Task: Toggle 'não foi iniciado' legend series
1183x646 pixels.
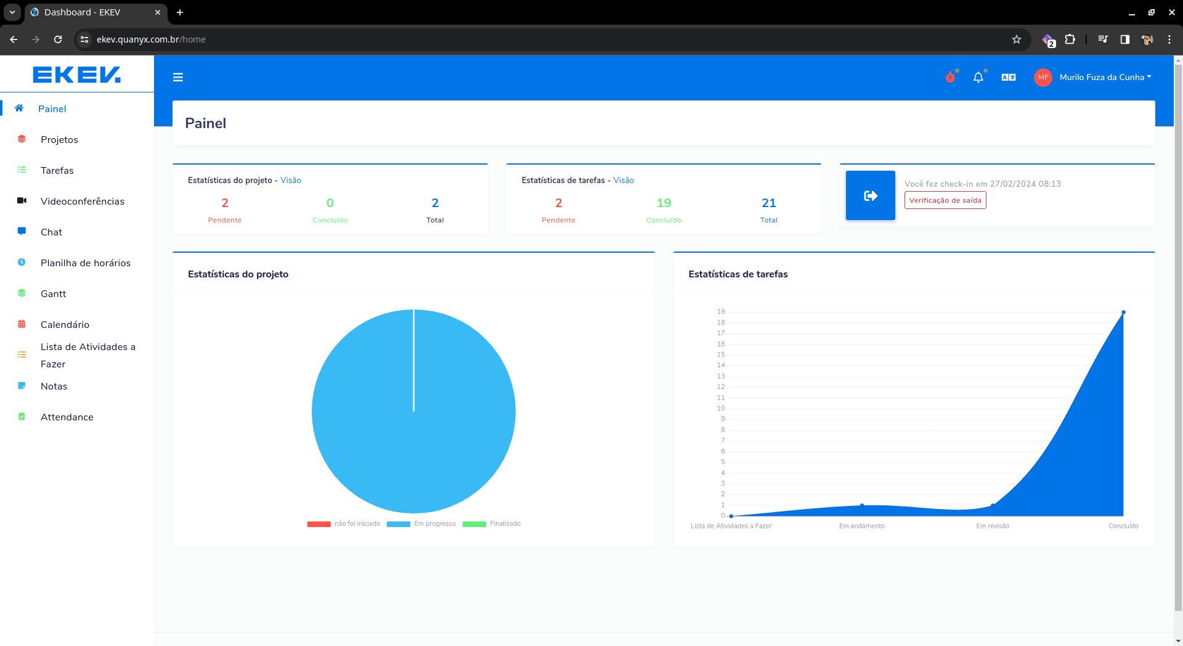Action: click(x=344, y=524)
